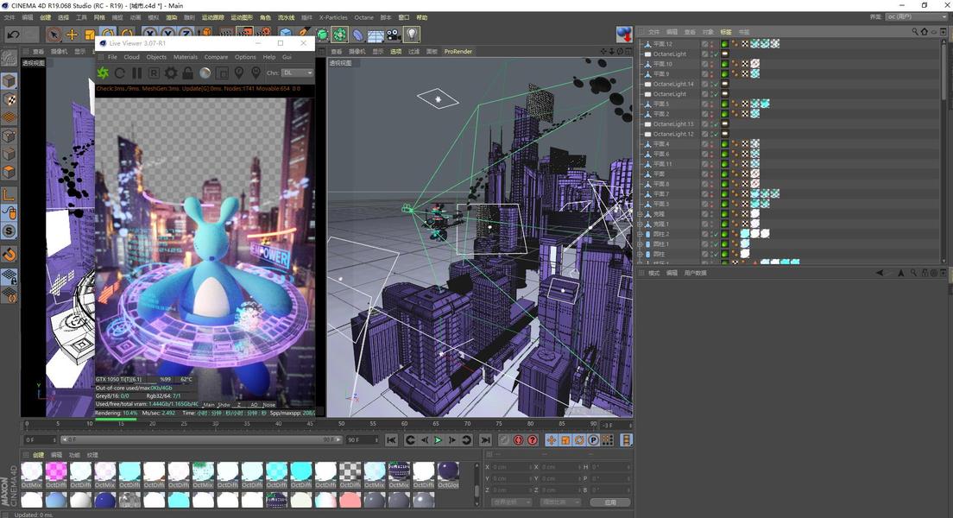The width and height of the screenshot is (953, 518).
Task: Open the Compare menu in Live Viewer
Action: (216, 57)
